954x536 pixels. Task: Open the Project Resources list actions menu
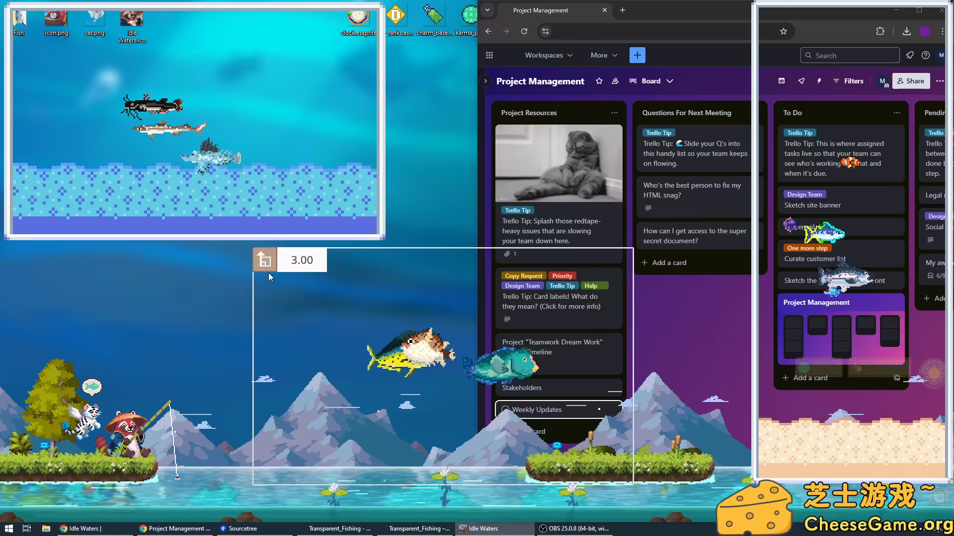(615, 113)
